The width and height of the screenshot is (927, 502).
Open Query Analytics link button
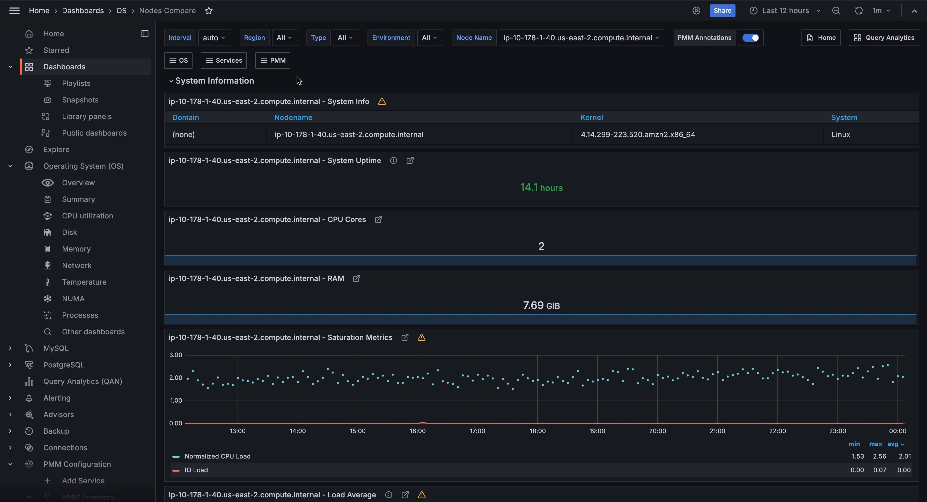coord(884,38)
